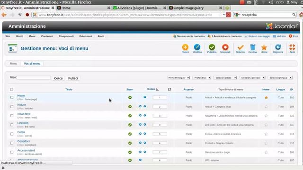Viewport: 303px width, 170px height.
Task: Check the News feed row checkbox
Action: pyautogui.click(x=12, y=116)
